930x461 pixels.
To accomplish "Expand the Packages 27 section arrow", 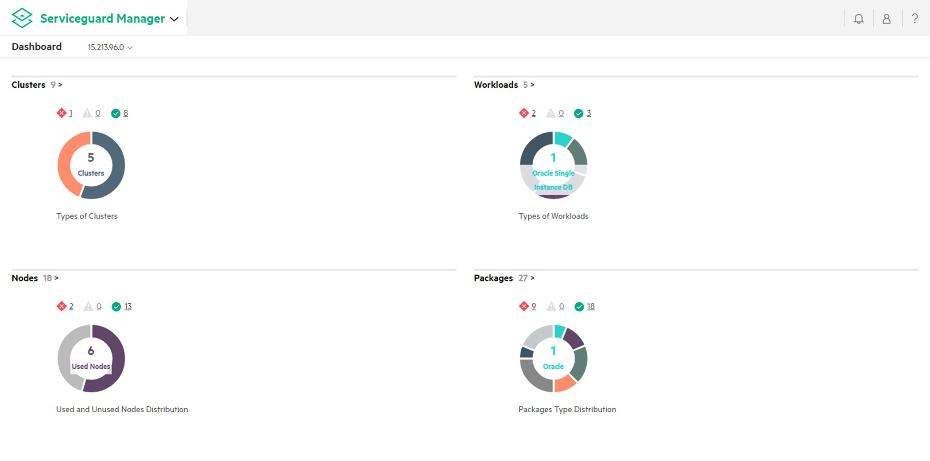I will tap(532, 278).
